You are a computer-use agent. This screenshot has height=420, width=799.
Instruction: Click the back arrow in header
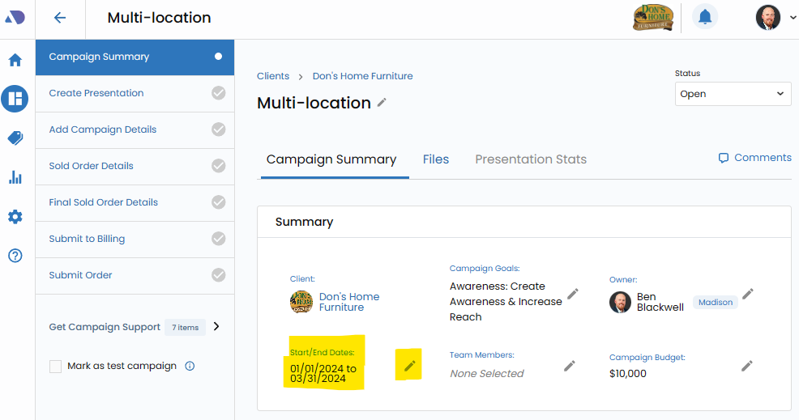click(x=60, y=18)
